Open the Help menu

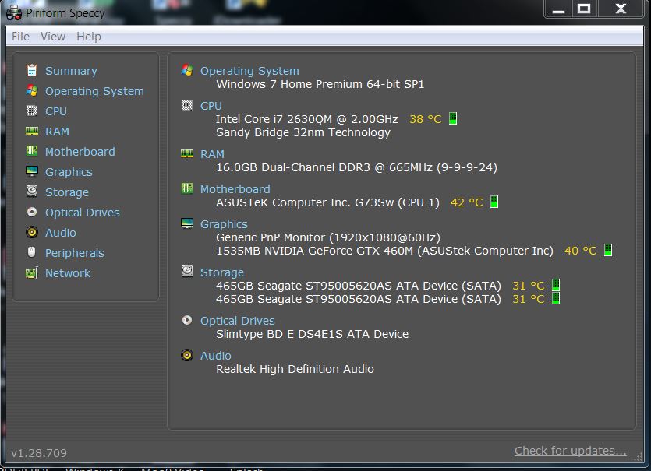(x=88, y=37)
